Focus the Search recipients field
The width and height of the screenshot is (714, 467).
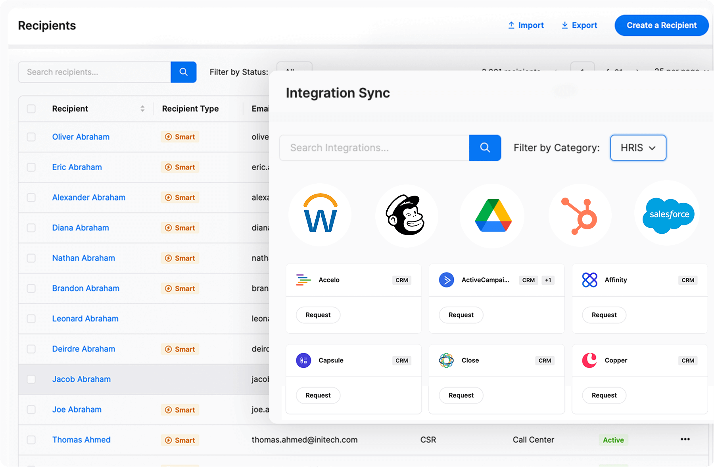94,72
